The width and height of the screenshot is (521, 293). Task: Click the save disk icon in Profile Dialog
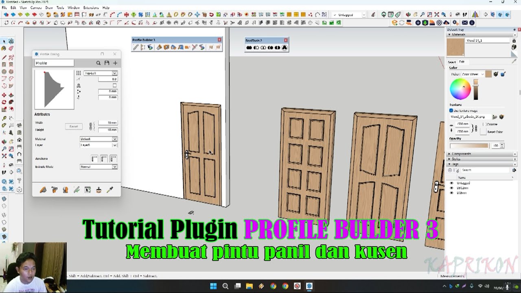[x=107, y=63]
